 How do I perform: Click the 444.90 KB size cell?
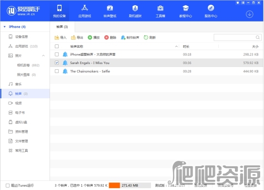click(x=251, y=71)
